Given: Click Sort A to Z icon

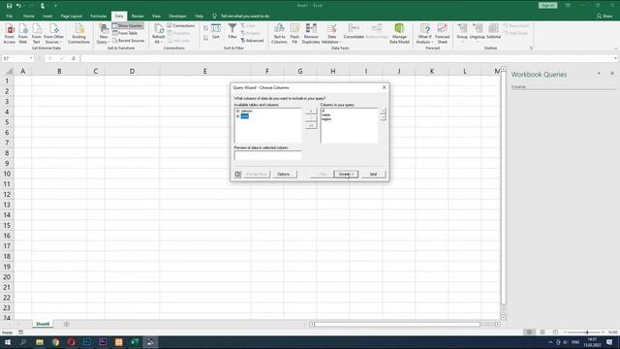Looking at the screenshot, I should (x=205, y=28).
